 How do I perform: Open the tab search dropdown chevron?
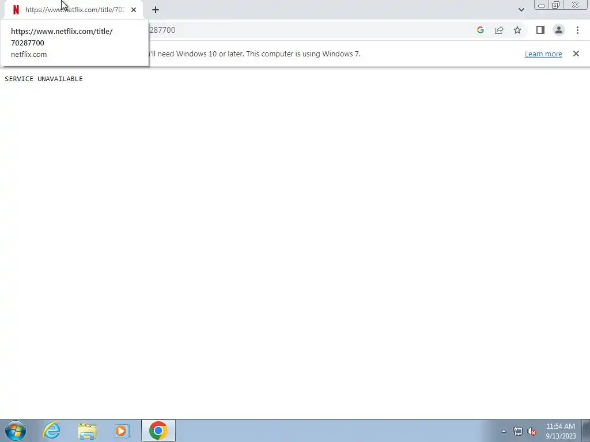click(521, 10)
